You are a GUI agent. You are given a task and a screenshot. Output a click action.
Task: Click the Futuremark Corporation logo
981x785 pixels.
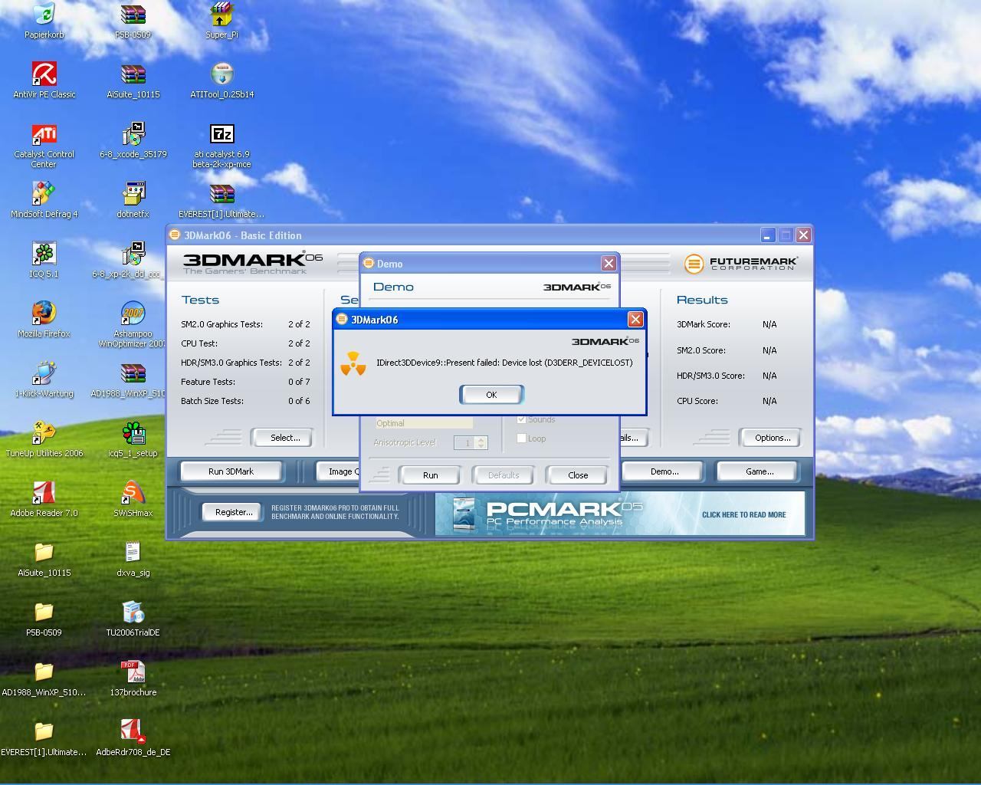tap(741, 264)
